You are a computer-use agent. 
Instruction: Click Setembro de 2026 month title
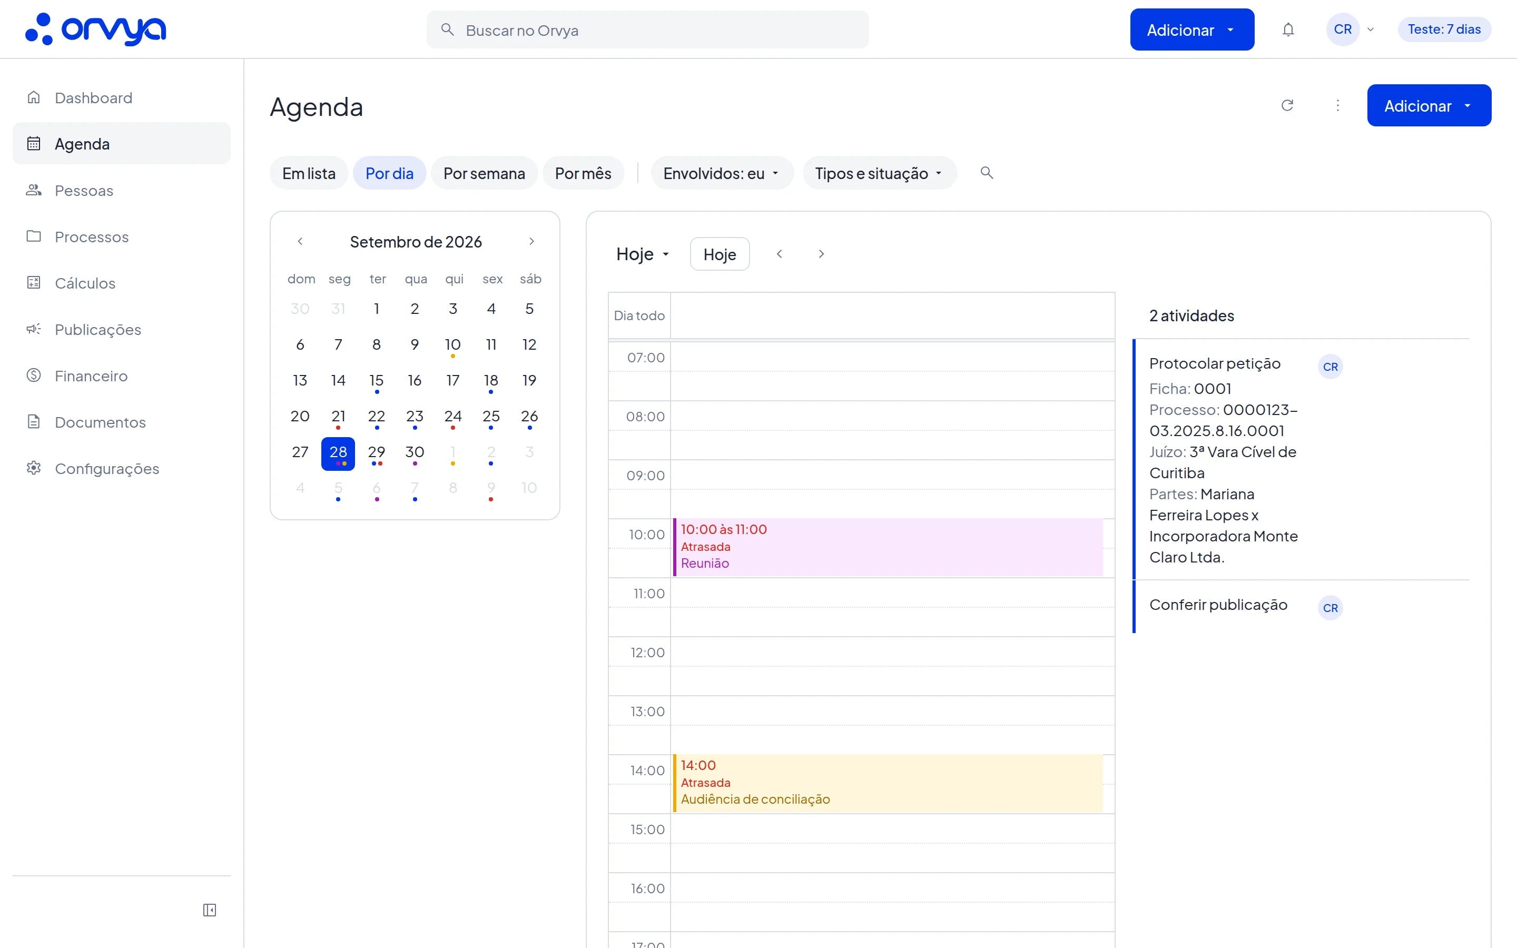point(416,242)
